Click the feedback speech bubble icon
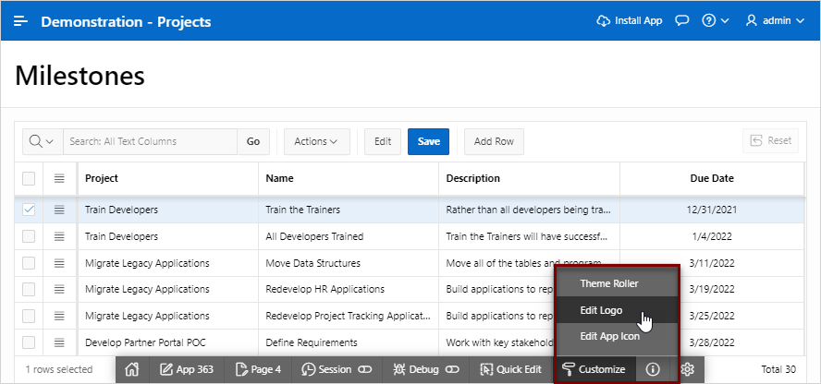 pos(682,20)
